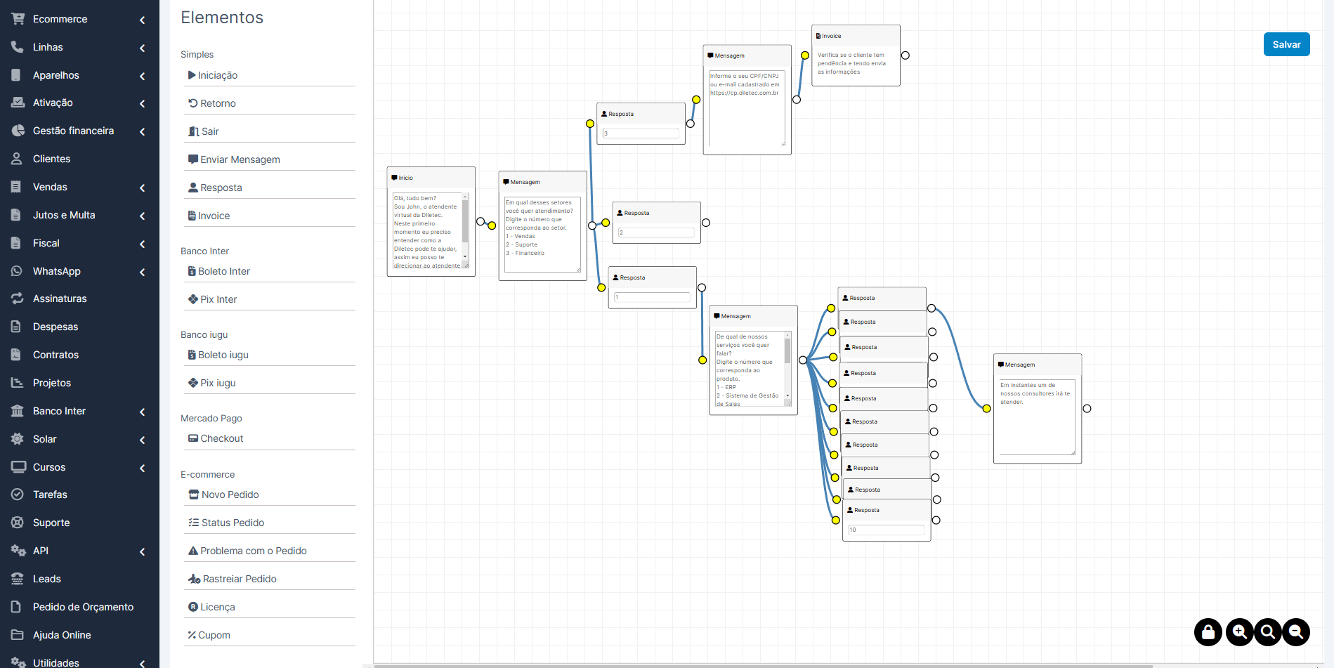Click the Pix Inter element icon

click(x=192, y=299)
